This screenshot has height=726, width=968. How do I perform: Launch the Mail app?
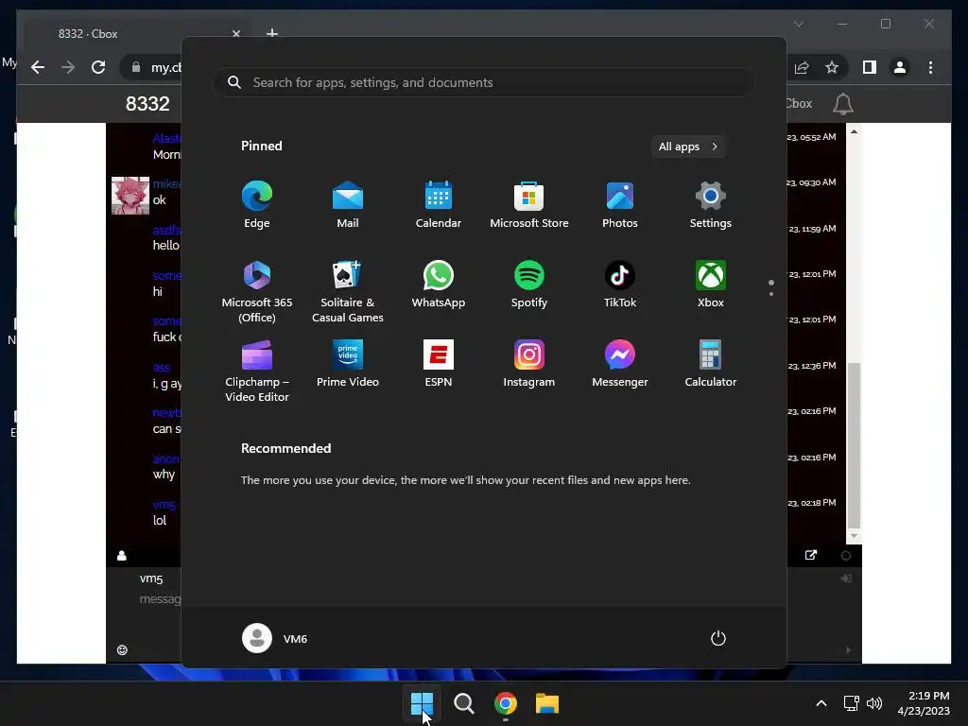pyautogui.click(x=348, y=205)
